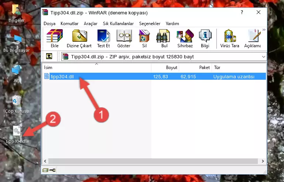The height and width of the screenshot is (182, 284).
Task: Click the horizontal scrollbar right arrow
Action: click(263, 161)
